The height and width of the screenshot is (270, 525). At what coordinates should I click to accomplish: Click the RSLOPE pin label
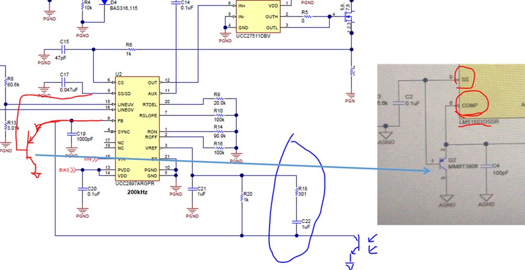click(149, 116)
